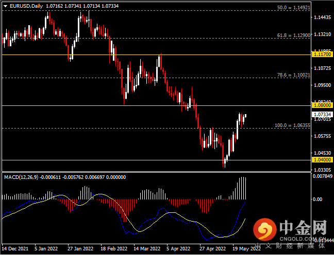Click the 27 Jan 2022 date label
The height and width of the screenshot is (255, 334).
pyautogui.click(x=80, y=249)
